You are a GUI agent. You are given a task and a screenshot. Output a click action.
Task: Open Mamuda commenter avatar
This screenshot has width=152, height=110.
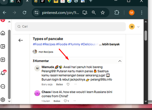[37, 68]
